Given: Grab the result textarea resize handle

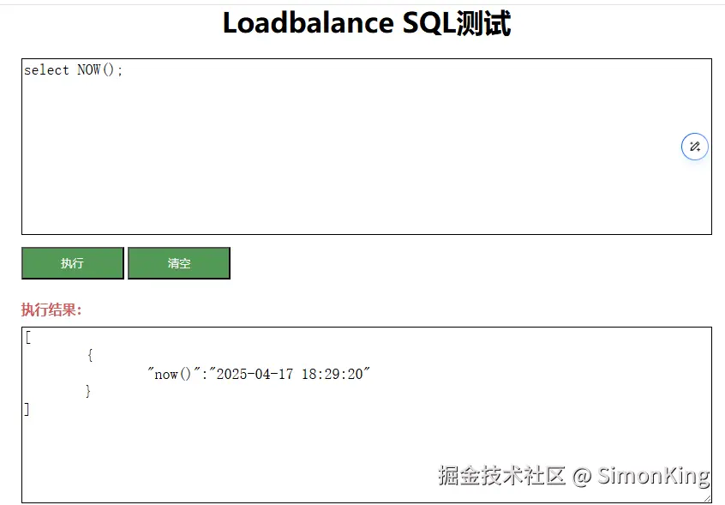Looking at the screenshot, I should [707, 498].
